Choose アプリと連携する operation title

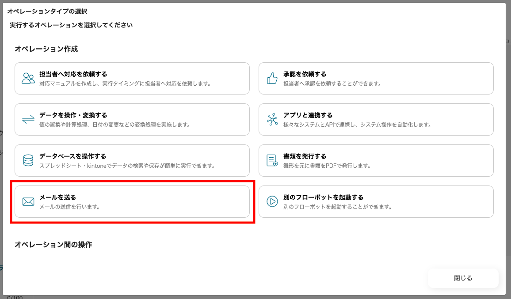click(308, 115)
